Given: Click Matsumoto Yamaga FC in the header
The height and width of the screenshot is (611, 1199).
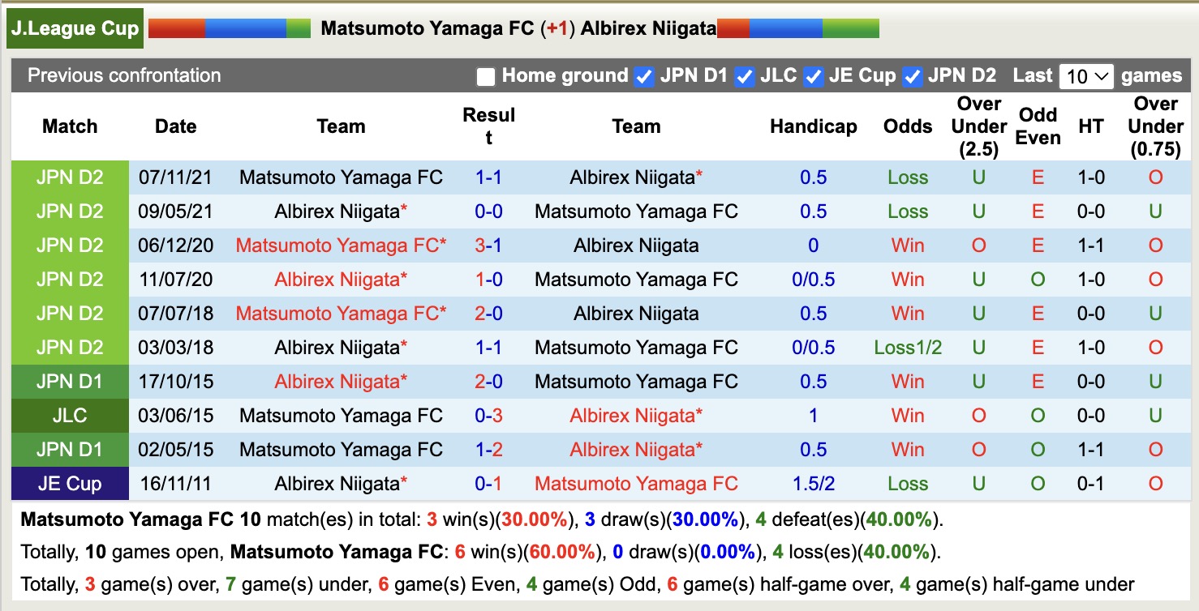Looking at the screenshot, I should (422, 27).
